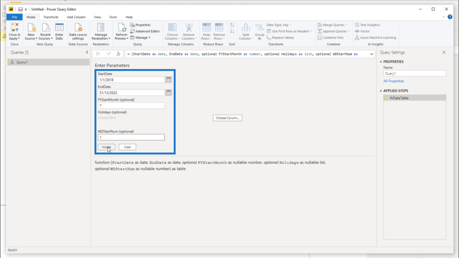The height and width of the screenshot is (258, 459).
Task: Switch to the Help tab
Action: pos(129,17)
